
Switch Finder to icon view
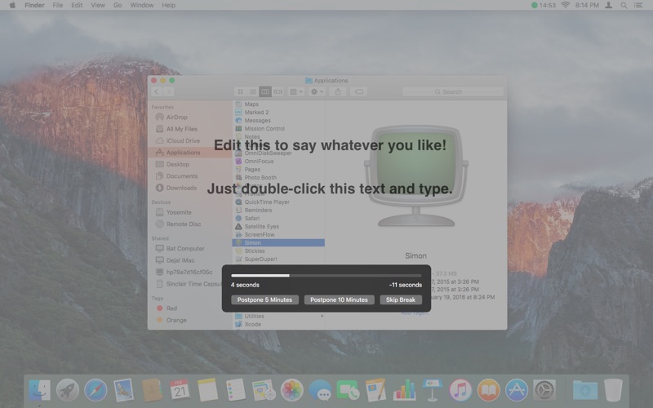tap(240, 91)
